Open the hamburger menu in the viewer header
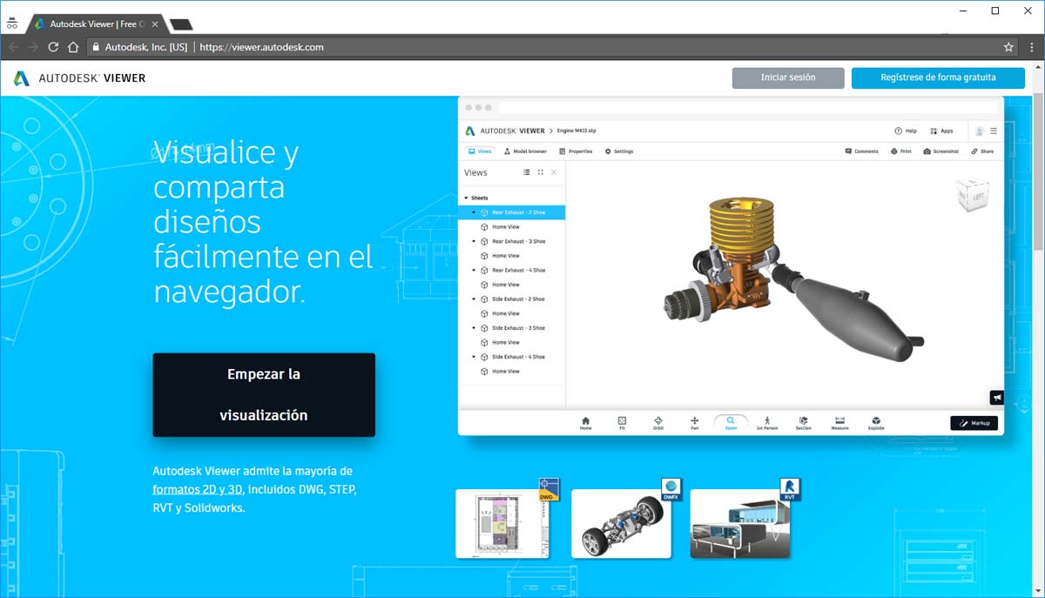The image size is (1045, 598). pyautogui.click(x=994, y=131)
